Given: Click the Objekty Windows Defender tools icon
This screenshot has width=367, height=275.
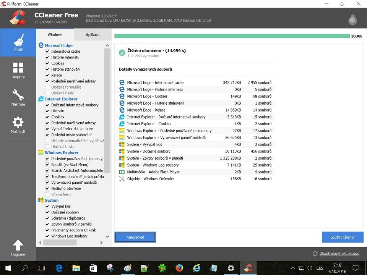Looking at the screenshot, I should 122,179.
